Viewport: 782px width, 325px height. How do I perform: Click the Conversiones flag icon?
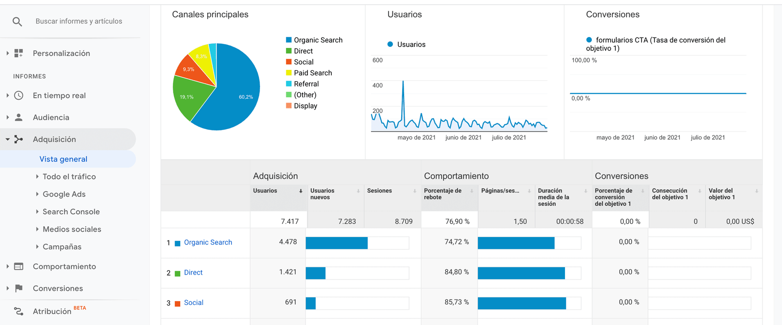point(19,288)
